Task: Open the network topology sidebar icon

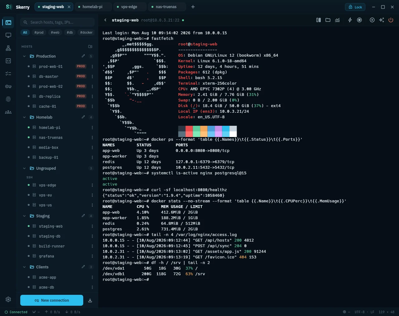Action: 8,48
